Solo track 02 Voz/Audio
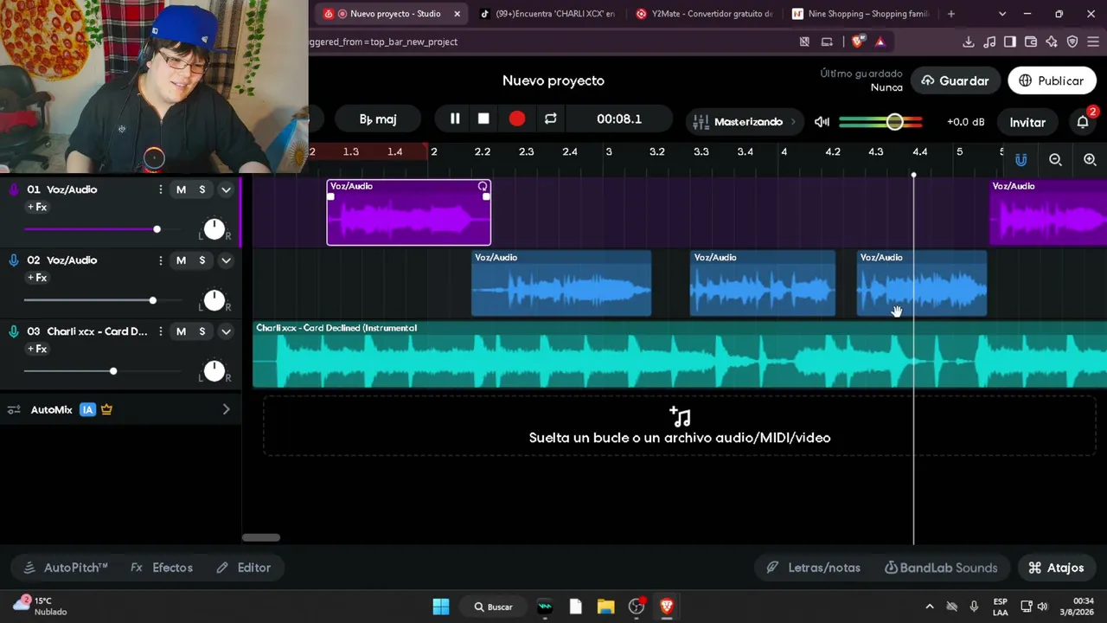Screen dimensions: 1107x623 click(202, 260)
